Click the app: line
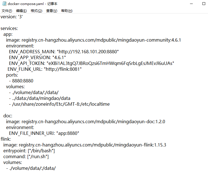The image size is (208, 182). pos(8,34)
